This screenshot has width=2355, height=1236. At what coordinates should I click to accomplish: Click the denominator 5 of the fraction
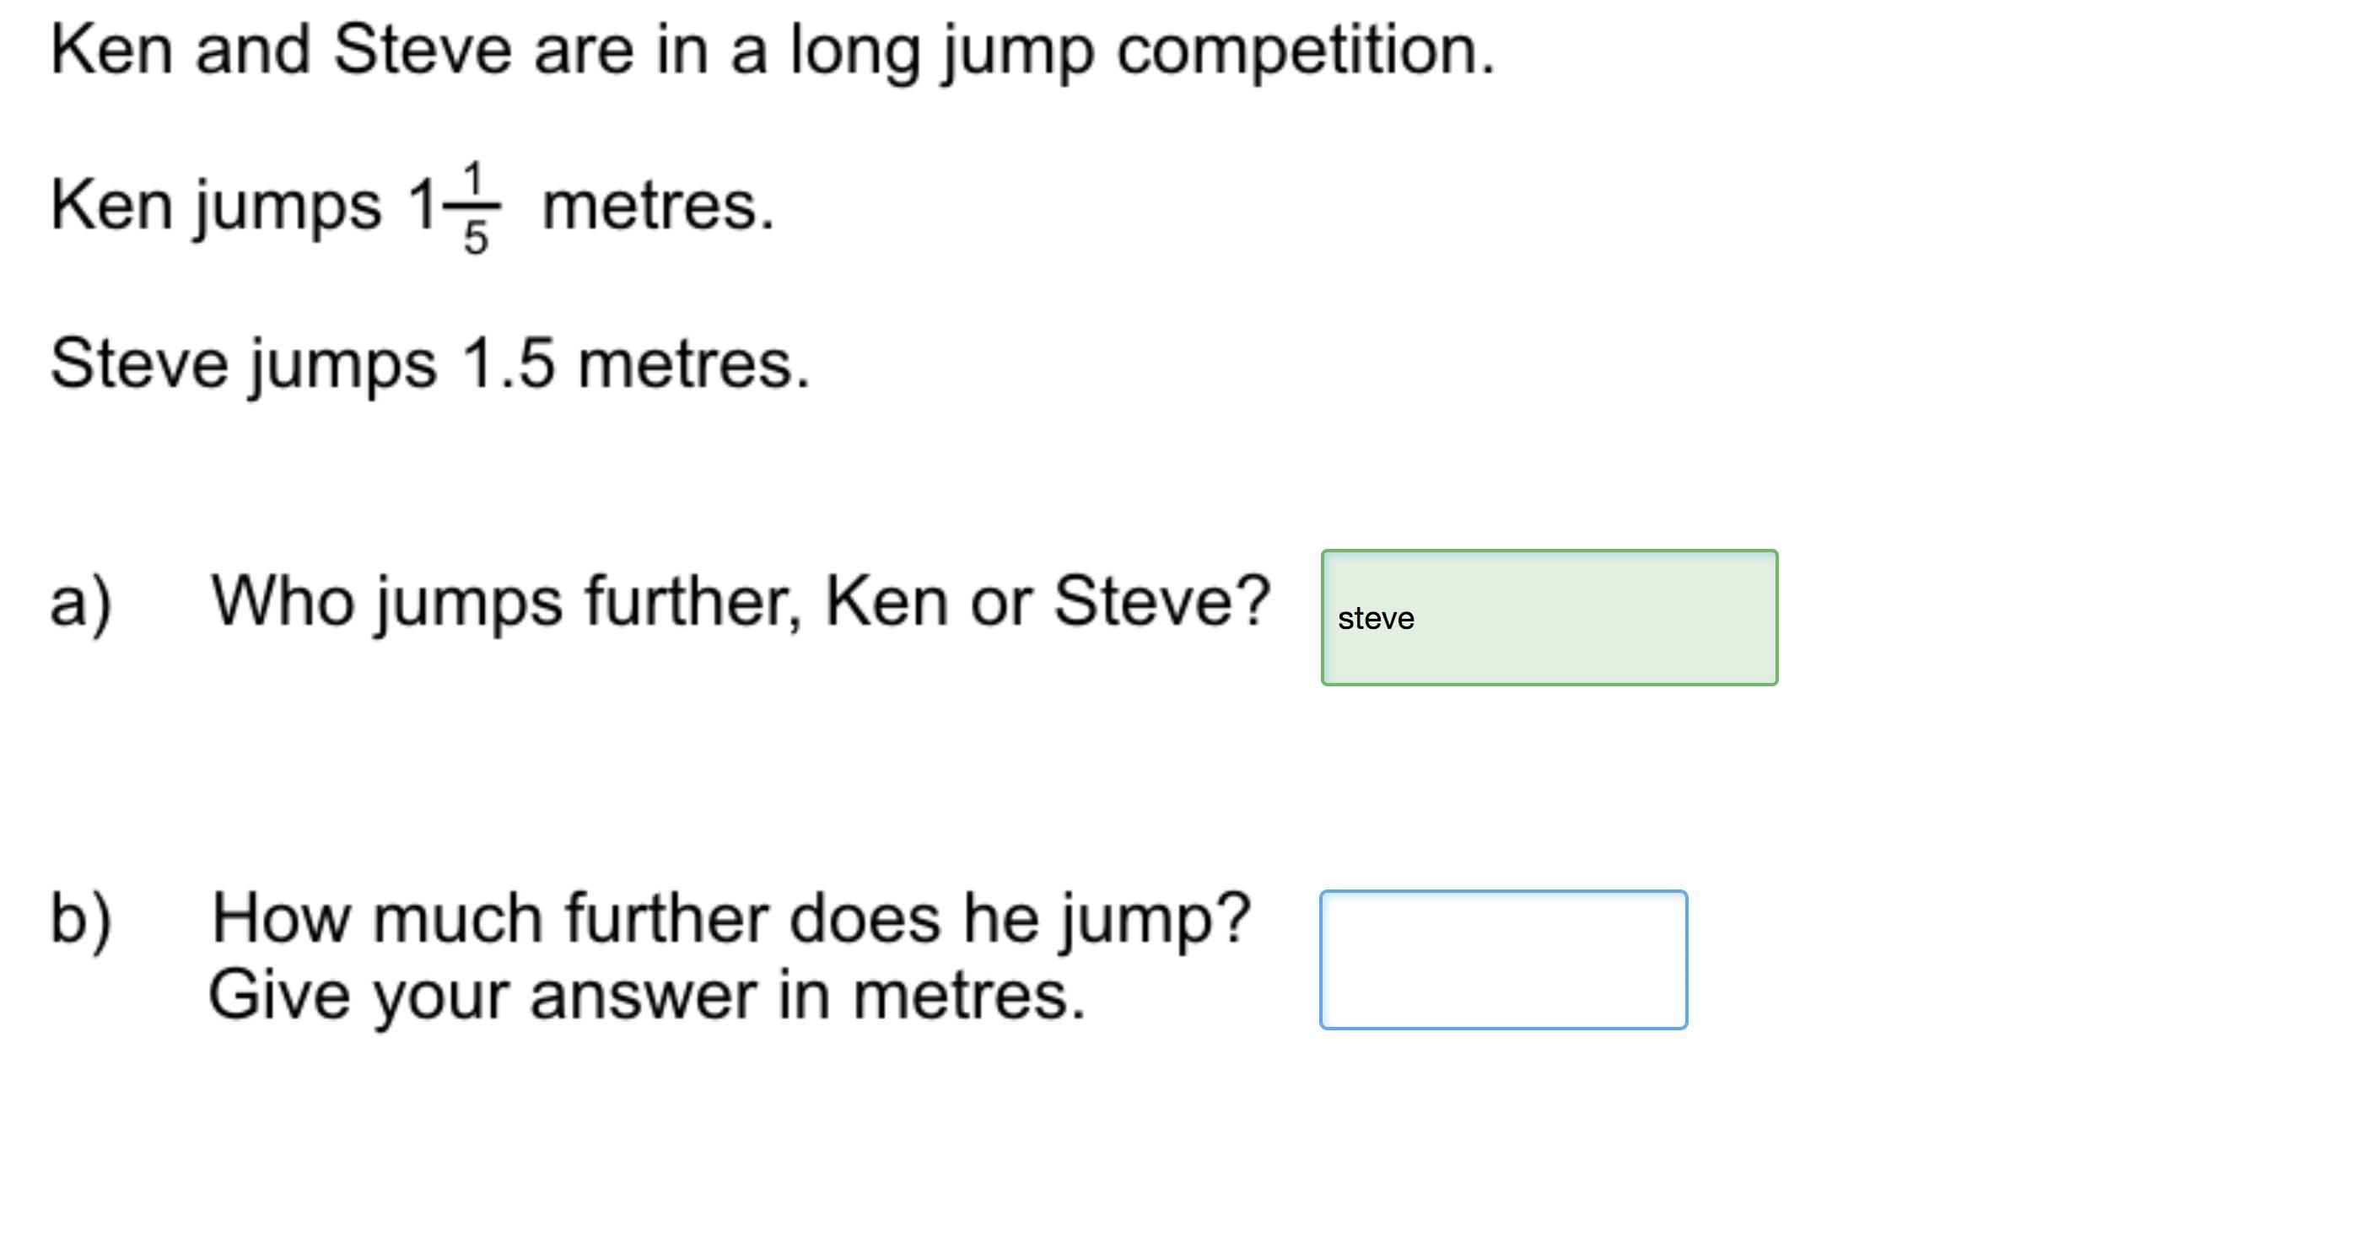pos(476,239)
